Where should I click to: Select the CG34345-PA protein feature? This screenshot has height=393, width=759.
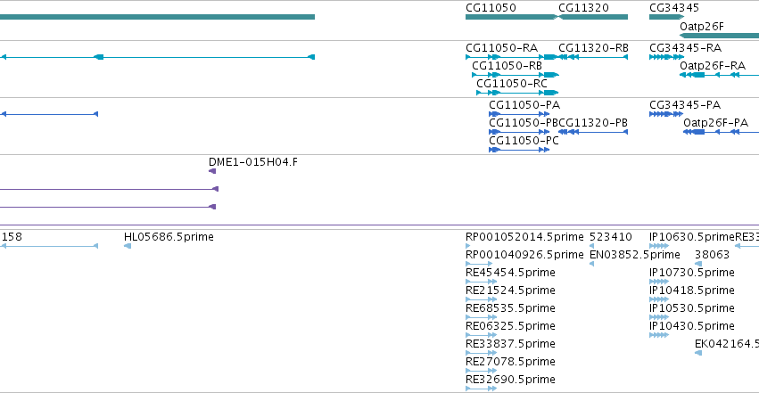(x=666, y=114)
